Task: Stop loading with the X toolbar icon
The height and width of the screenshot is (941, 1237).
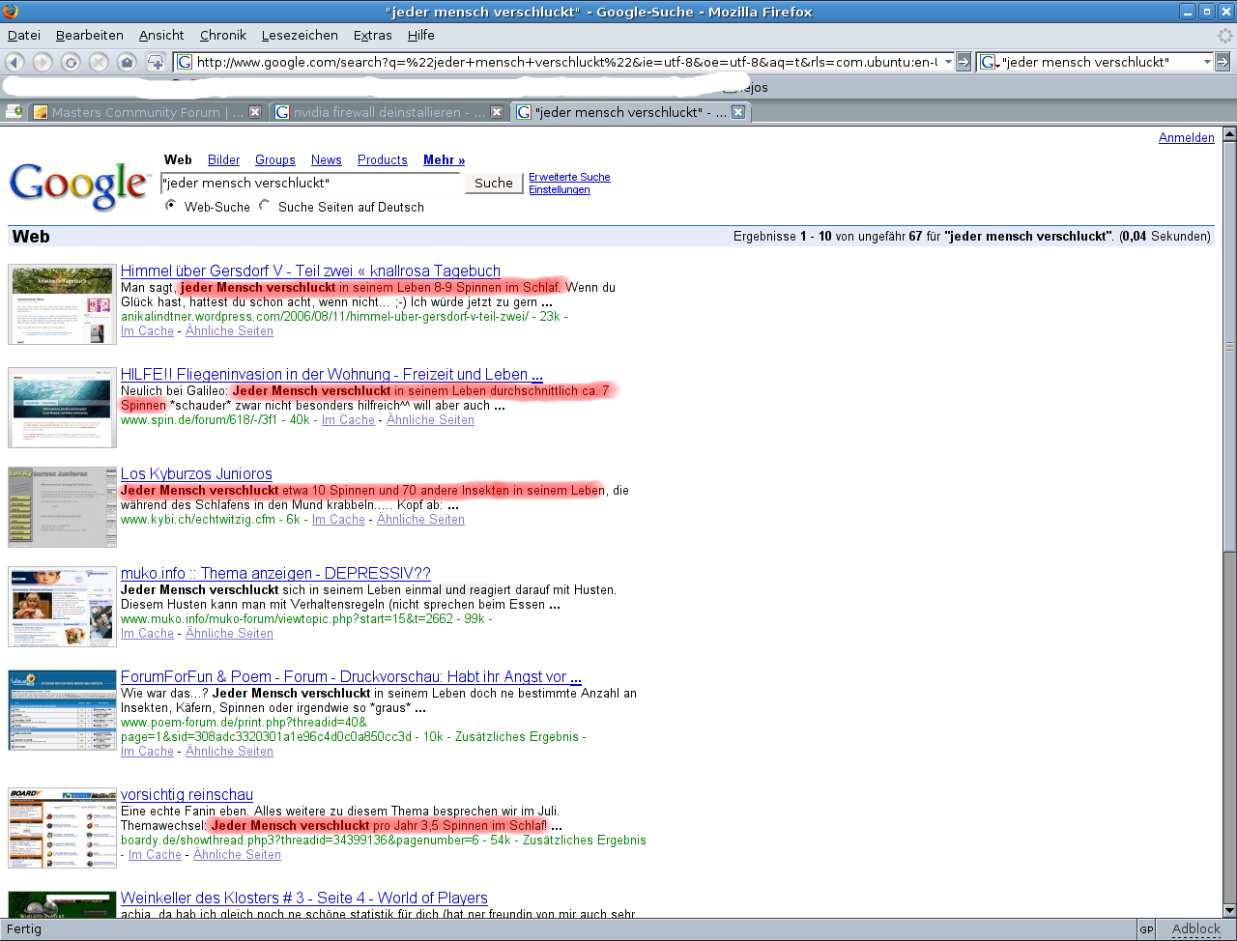Action: pos(99,62)
